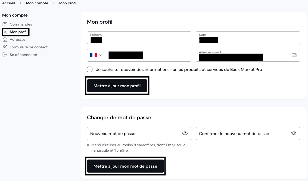
Task: Select Adresses in the account sidebar
Action: 18,39
